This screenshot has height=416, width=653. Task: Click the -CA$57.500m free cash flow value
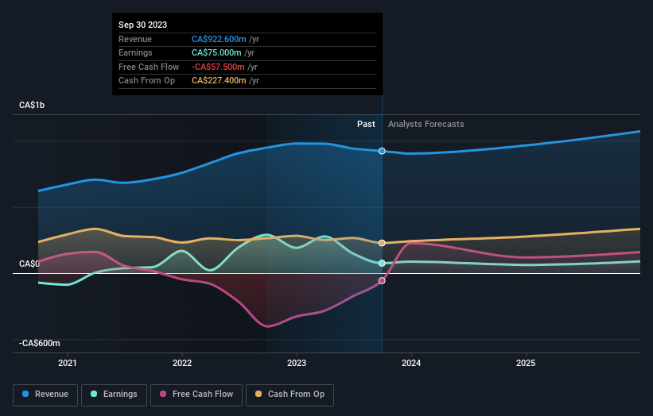[x=218, y=67]
